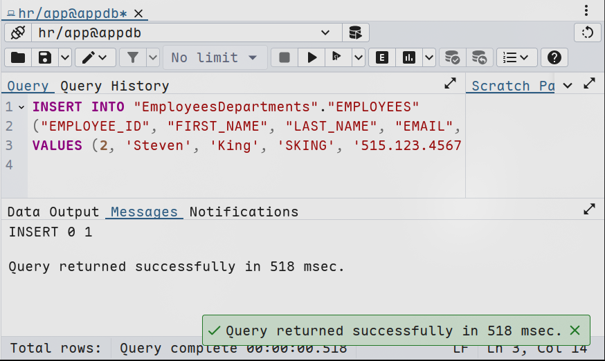
Task: Open the hr/app@appdb connection dropdown
Action: (325, 33)
